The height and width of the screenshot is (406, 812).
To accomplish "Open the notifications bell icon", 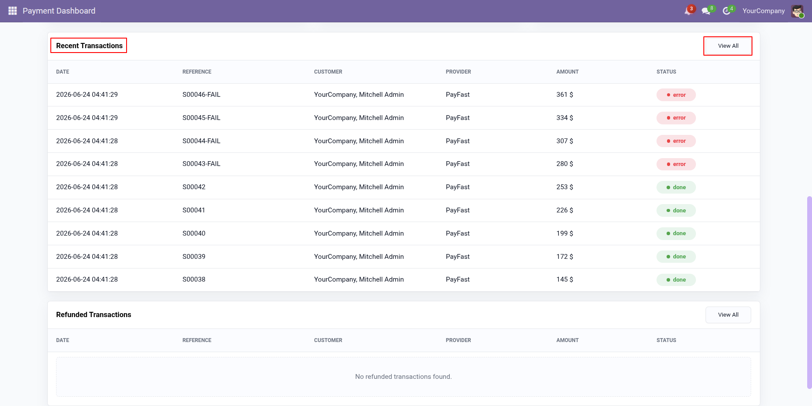I will point(688,11).
